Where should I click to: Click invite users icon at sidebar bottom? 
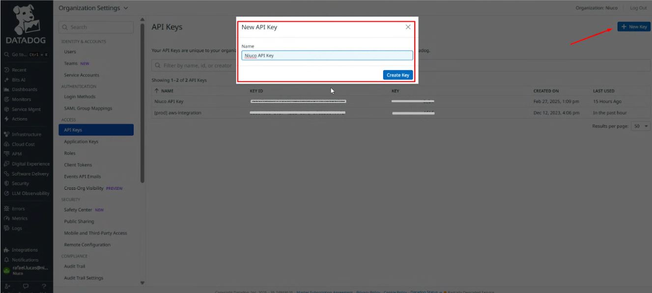point(7,286)
